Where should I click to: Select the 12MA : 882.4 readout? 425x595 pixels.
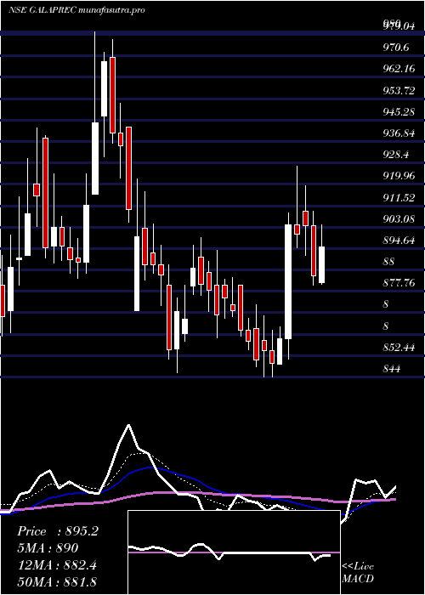57,565
